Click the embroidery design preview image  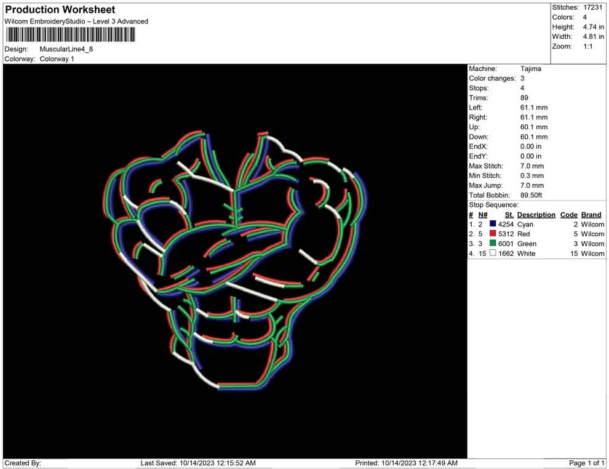coord(235,261)
